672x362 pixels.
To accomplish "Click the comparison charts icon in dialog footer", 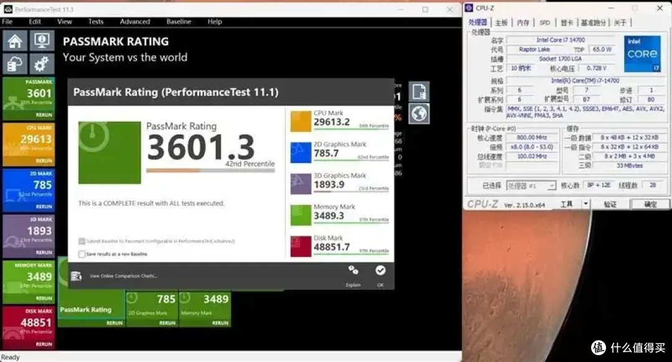I will click(77, 276).
